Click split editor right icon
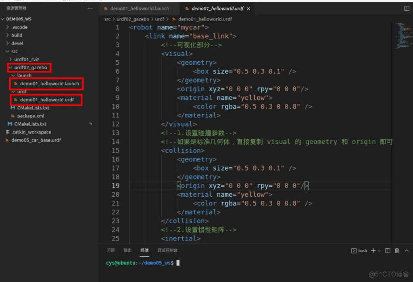The height and width of the screenshot is (282, 413). click(407, 9)
